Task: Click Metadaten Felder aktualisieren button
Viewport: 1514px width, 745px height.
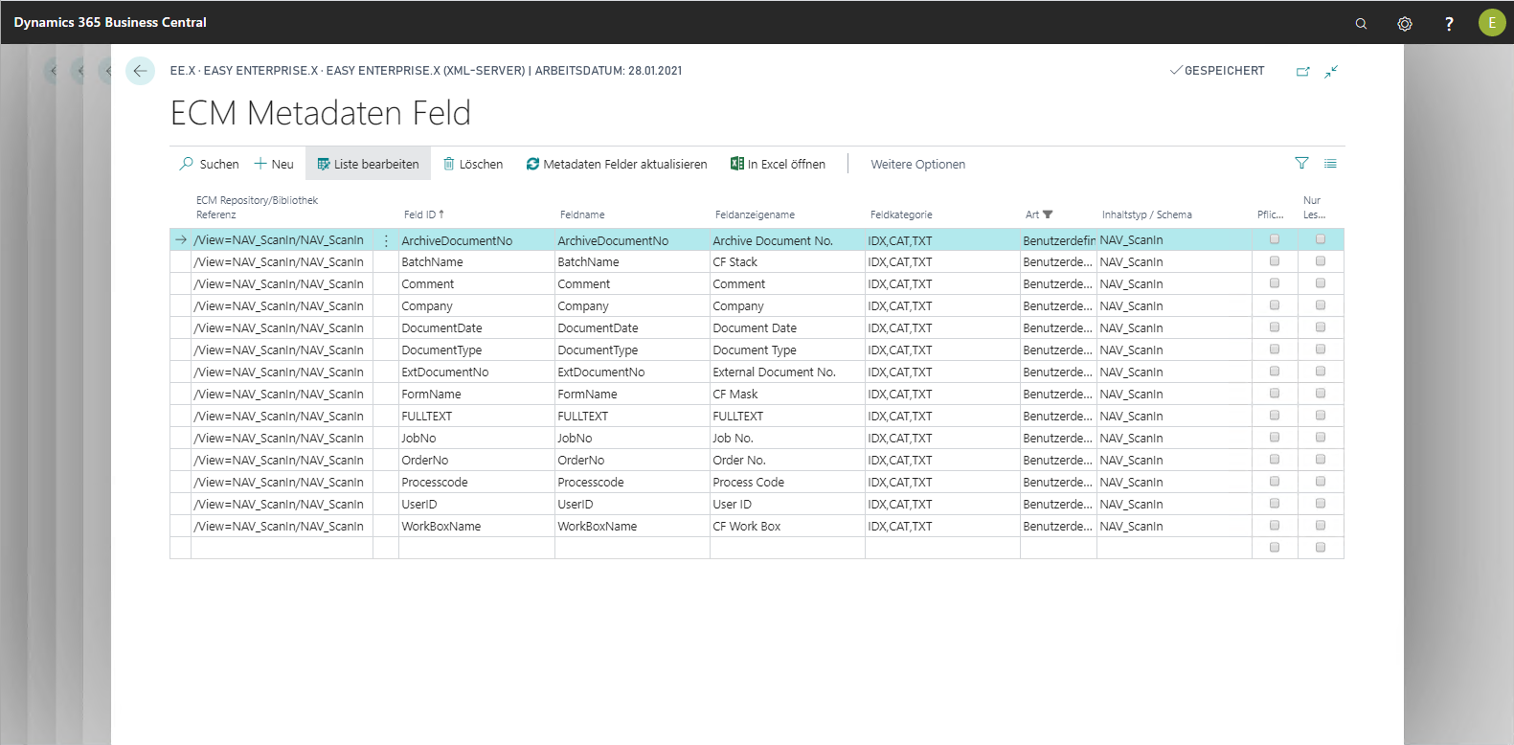Action: (x=616, y=165)
